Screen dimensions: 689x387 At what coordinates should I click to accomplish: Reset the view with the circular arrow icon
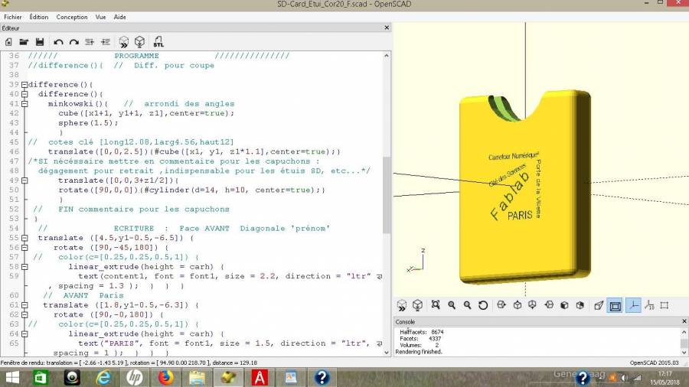pyautogui.click(x=483, y=305)
